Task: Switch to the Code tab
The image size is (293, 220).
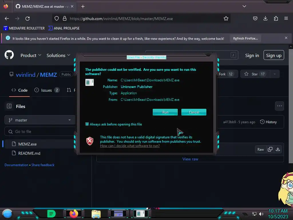Action: pos(19,90)
